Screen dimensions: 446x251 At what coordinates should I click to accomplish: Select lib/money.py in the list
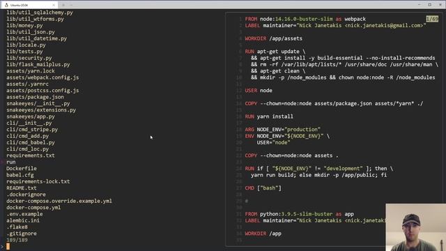tap(24, 26)
